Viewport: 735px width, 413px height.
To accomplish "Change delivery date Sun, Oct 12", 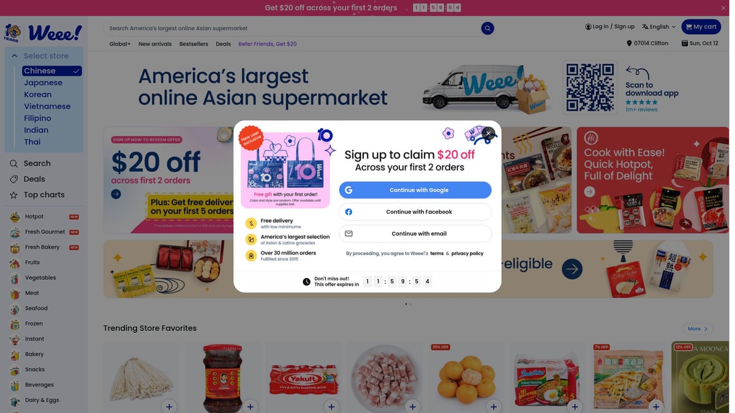I will tap(699, 43).
